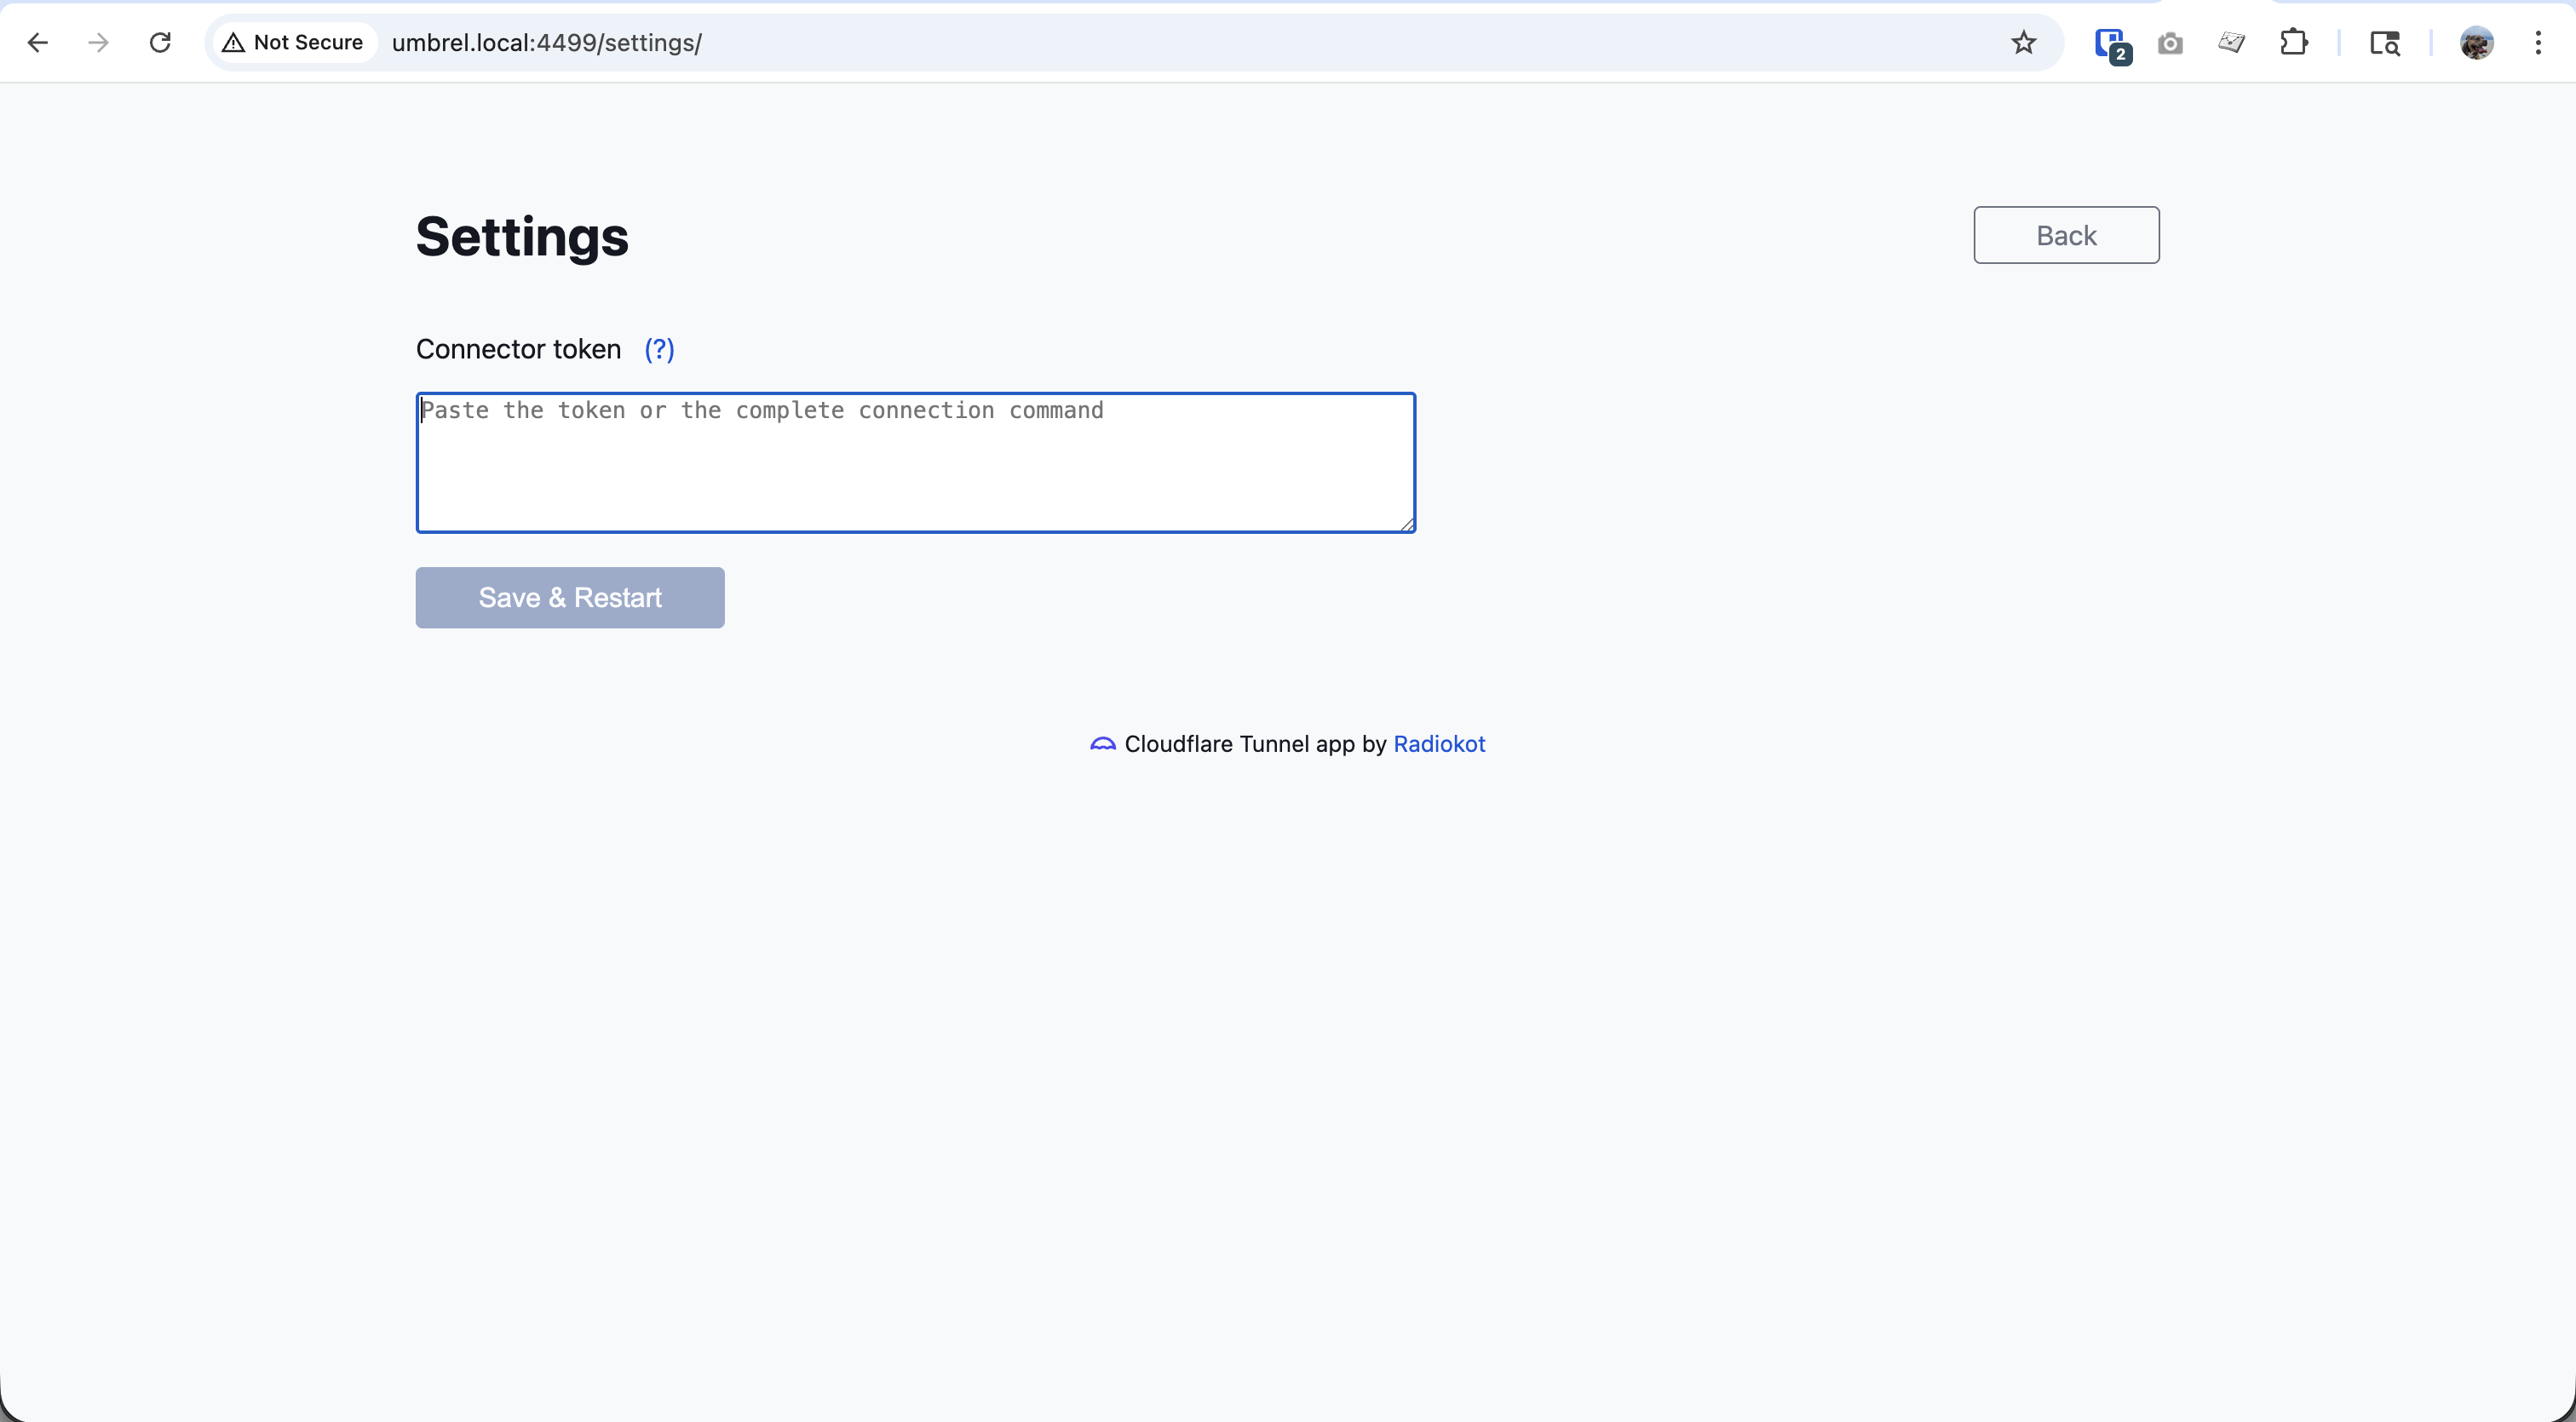Open the profile avatar menu

[x=2476, y=43]
